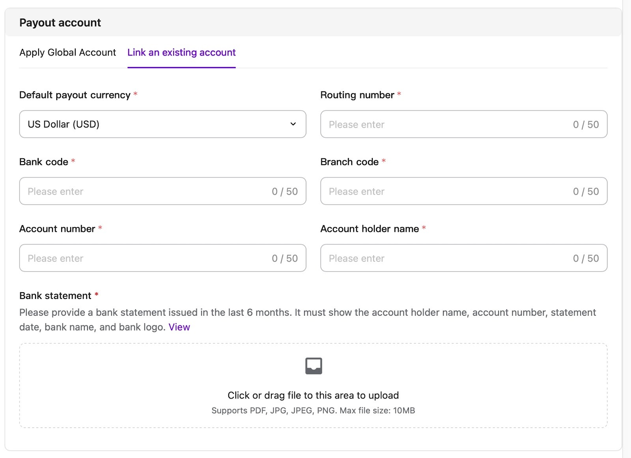Screen dimensions: 631x458
Task: Open the Default payout currency dropdown
Action: (158, 124)
